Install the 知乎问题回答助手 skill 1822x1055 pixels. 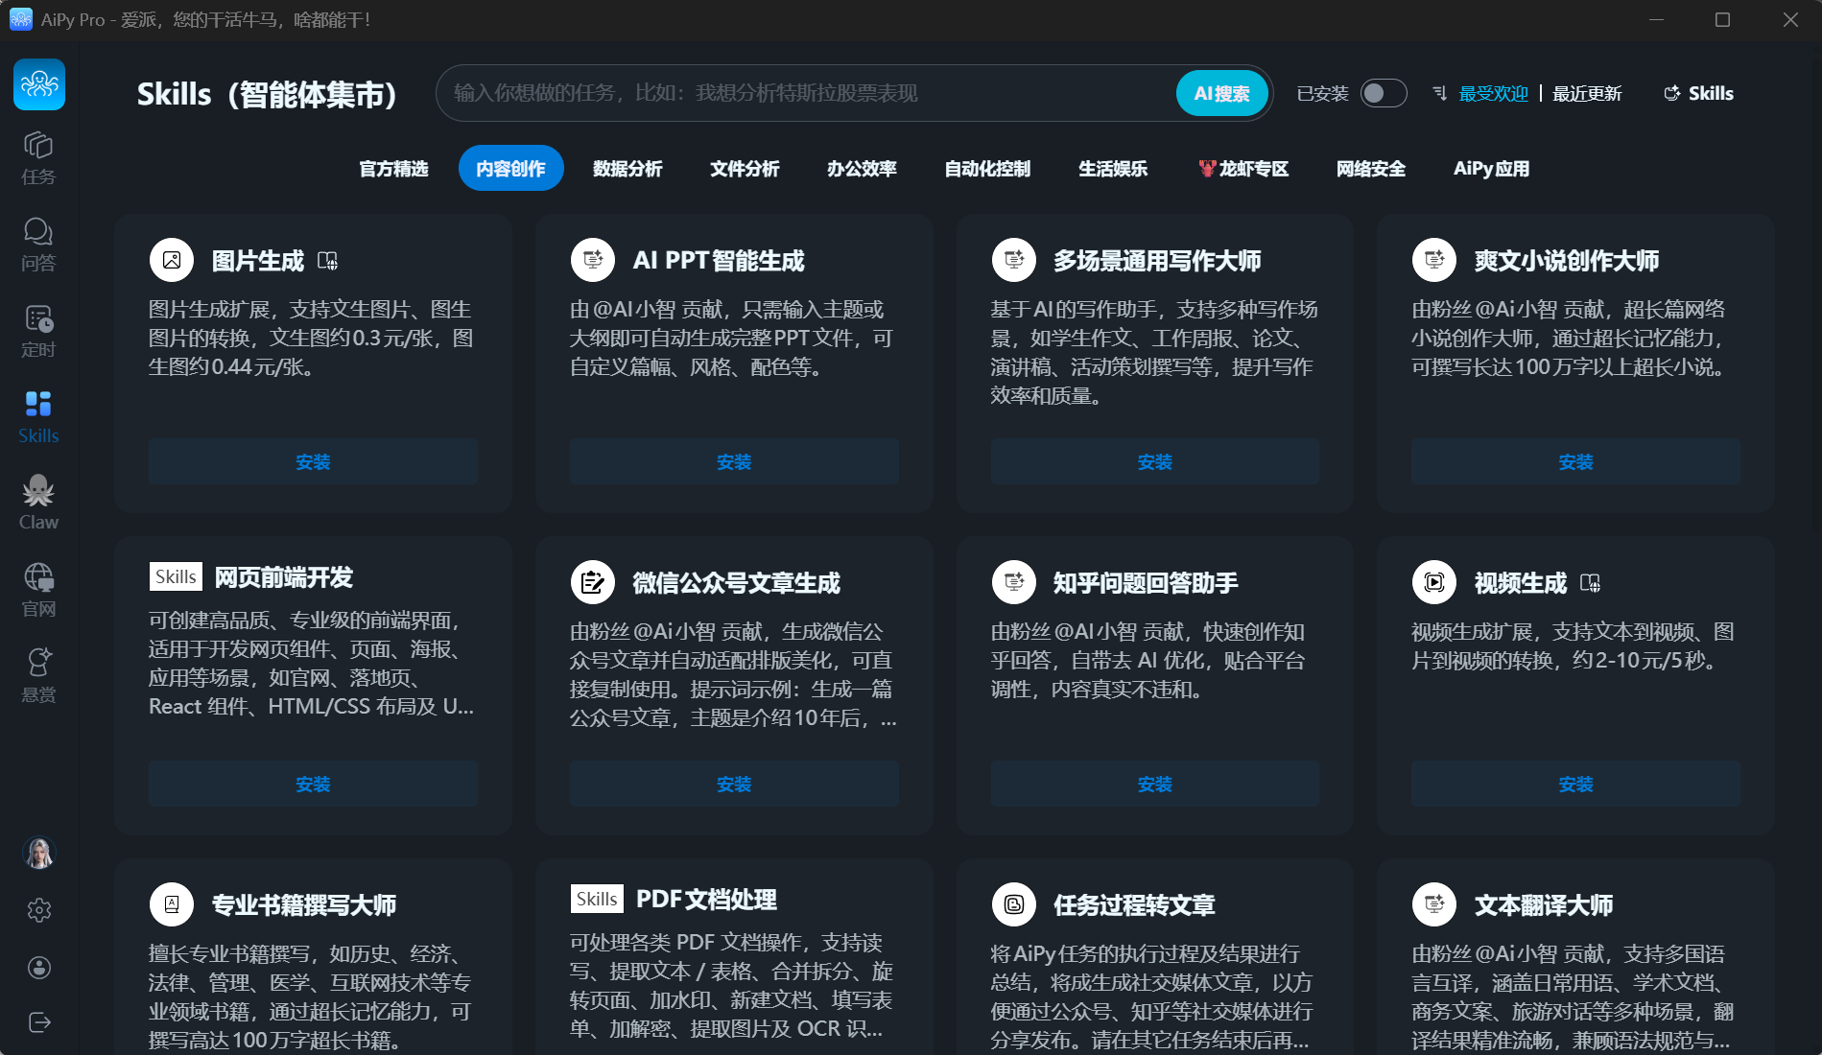coord(1154,784)
